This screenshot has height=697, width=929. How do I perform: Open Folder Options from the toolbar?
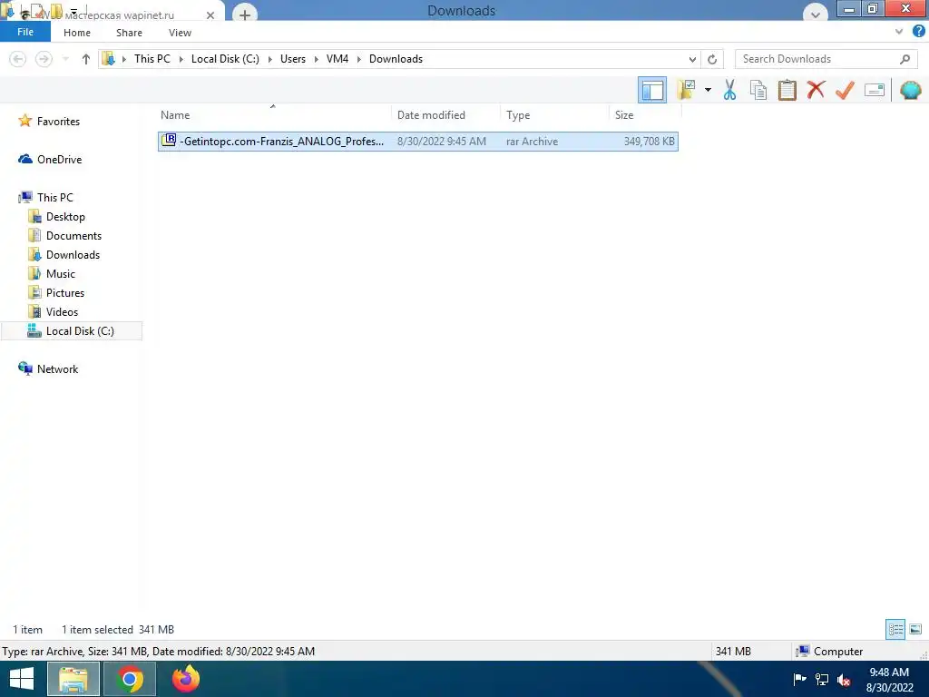(x=686, y=90)
